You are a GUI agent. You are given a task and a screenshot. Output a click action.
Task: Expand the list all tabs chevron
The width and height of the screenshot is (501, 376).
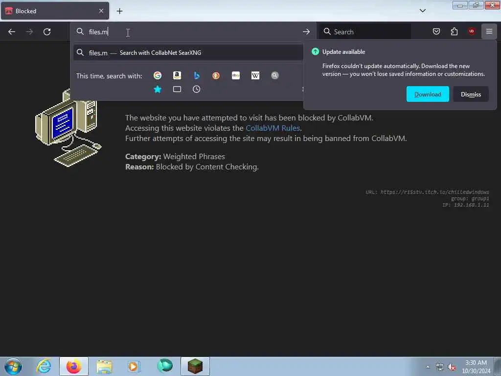[422, 11]
